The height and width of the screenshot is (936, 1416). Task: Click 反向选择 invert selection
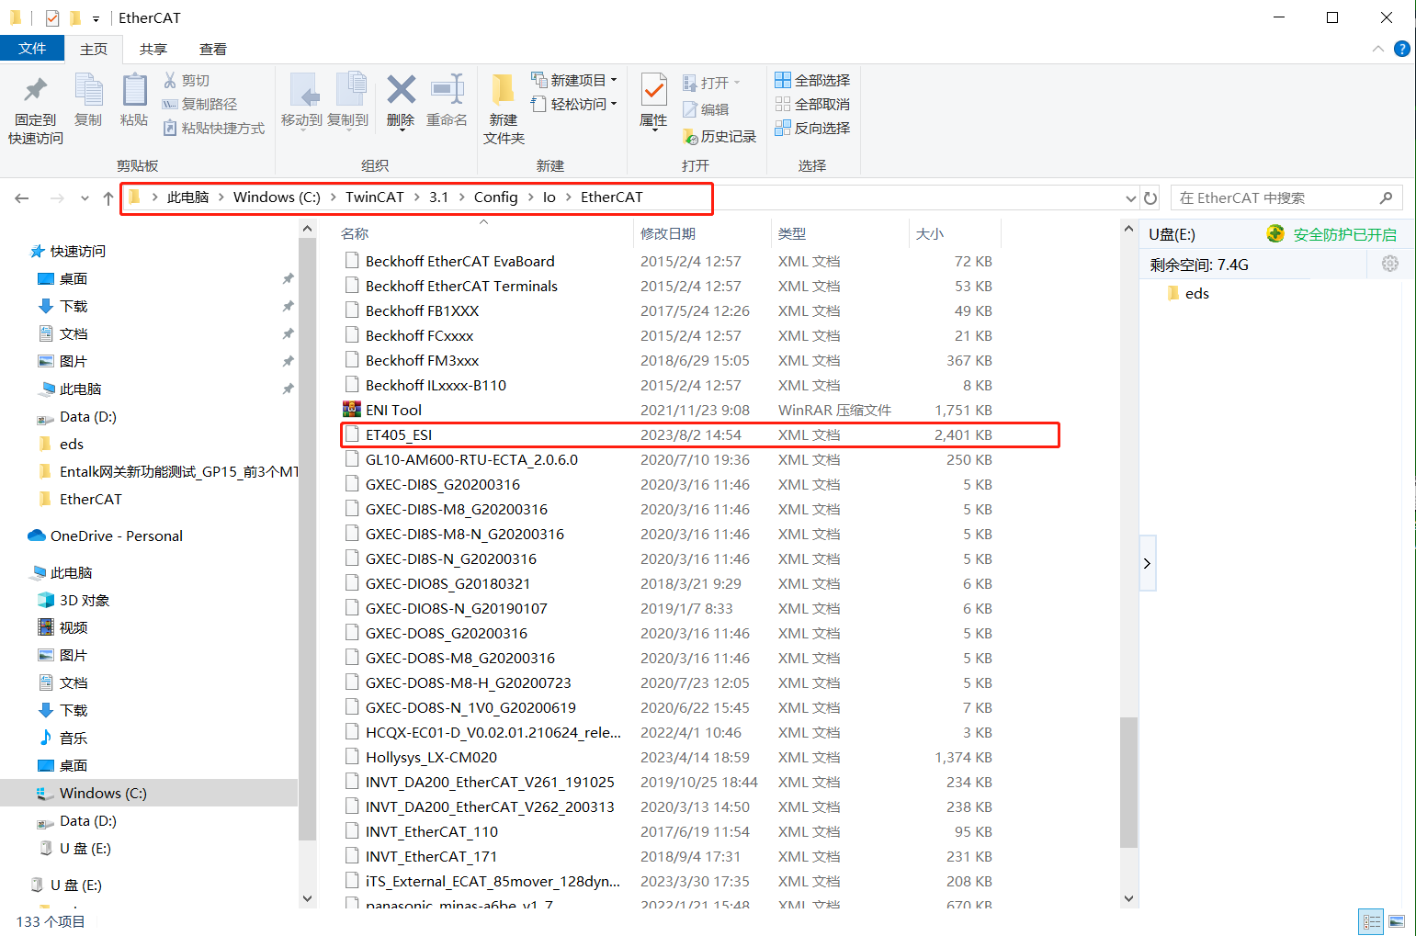point(812,128)
